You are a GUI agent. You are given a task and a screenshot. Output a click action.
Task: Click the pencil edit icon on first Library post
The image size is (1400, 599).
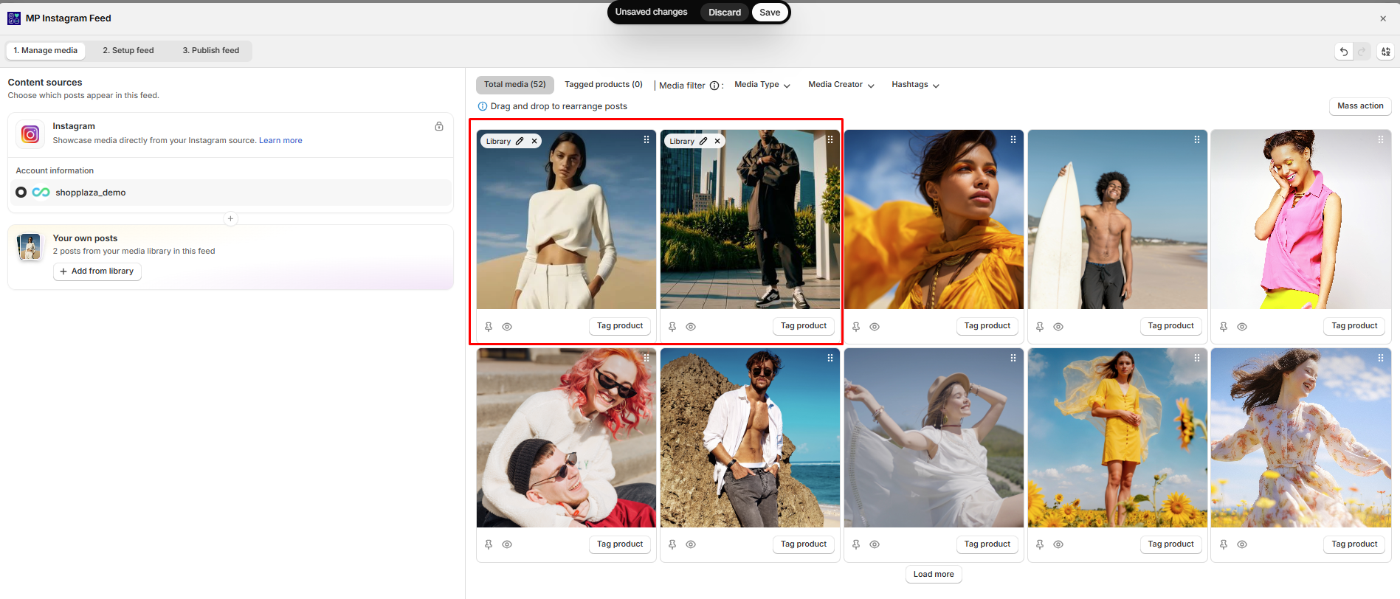click(x=520, y=141)
